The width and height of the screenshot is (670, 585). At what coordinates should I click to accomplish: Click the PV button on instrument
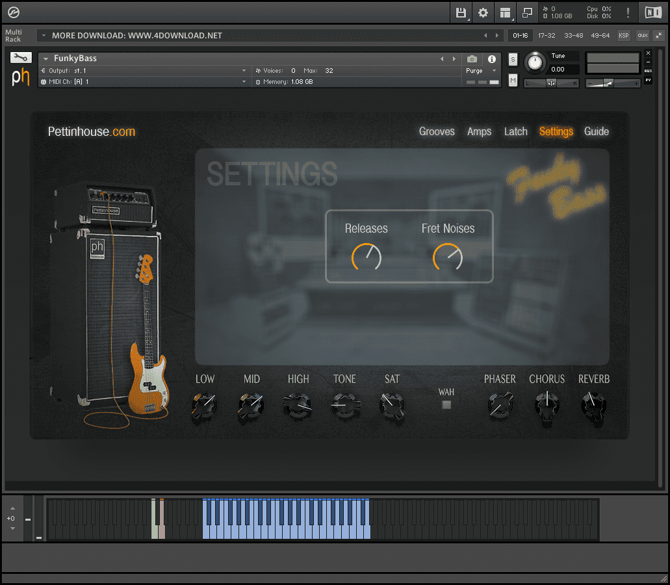(x=648, y=80)
